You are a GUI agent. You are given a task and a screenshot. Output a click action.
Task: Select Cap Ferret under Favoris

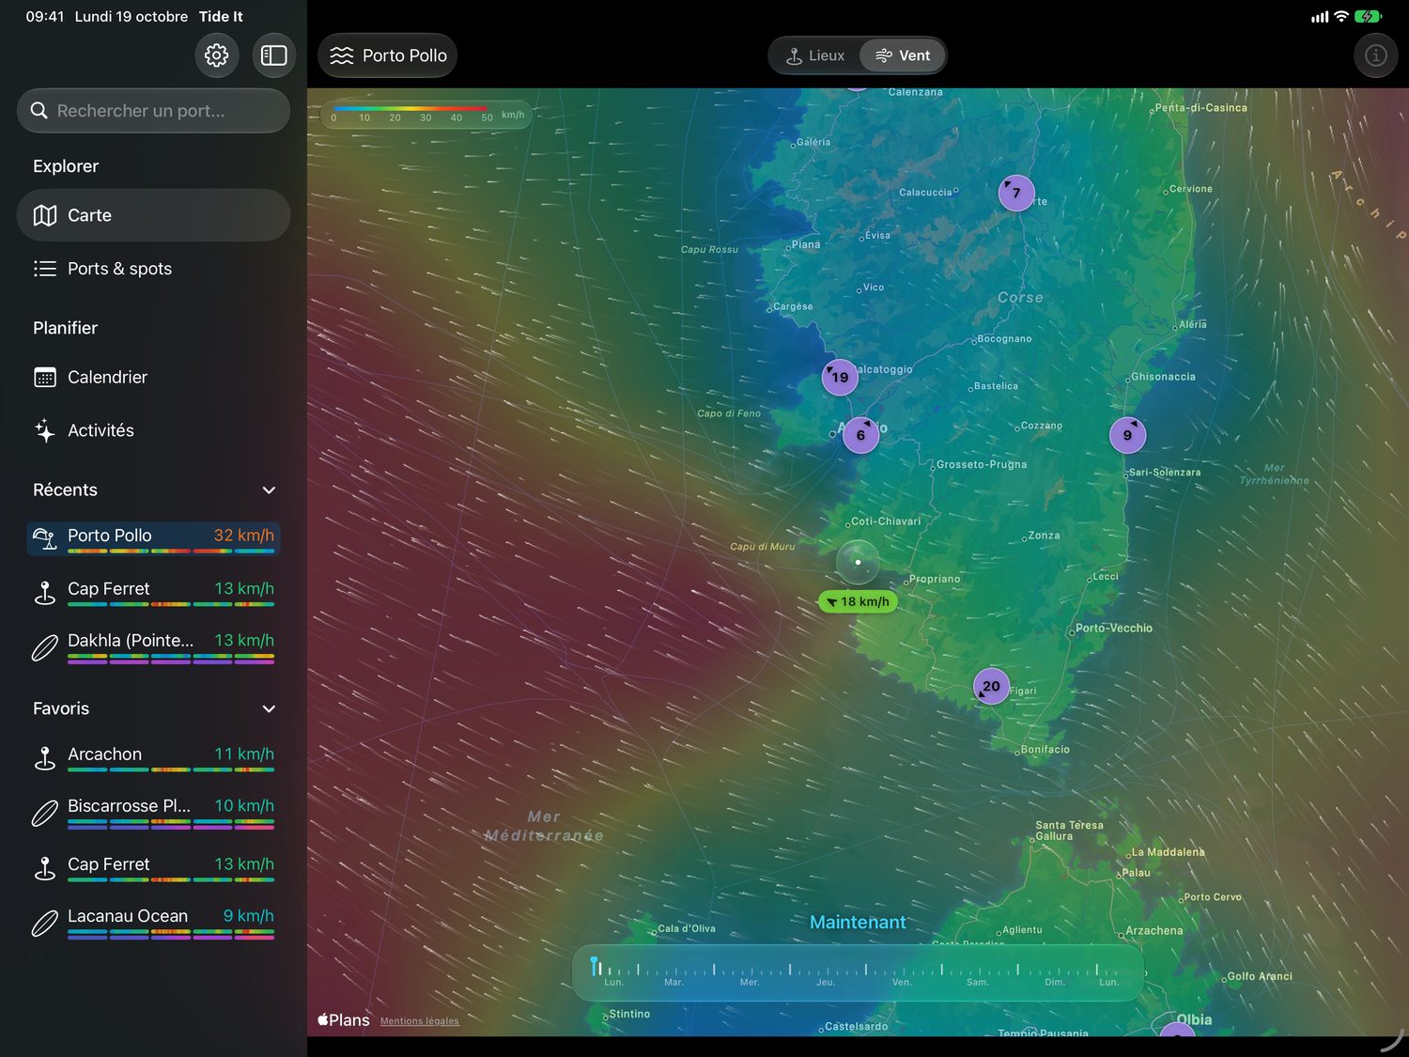(x=154, y=867)
